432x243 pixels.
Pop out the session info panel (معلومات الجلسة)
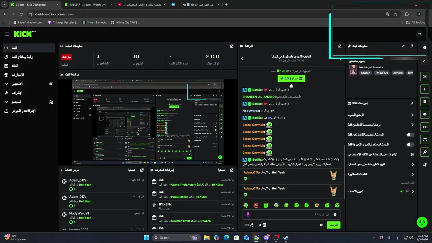232,46
